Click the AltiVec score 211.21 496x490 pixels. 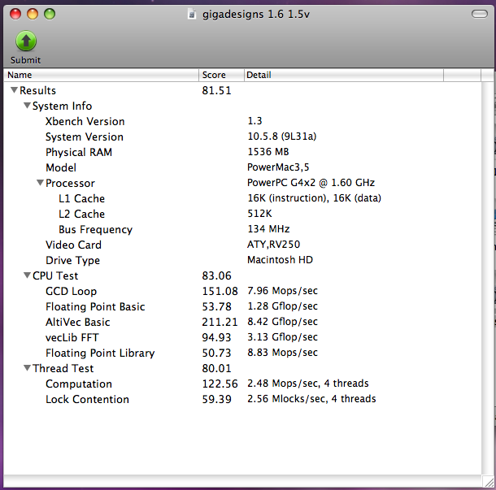click(220, 322)
